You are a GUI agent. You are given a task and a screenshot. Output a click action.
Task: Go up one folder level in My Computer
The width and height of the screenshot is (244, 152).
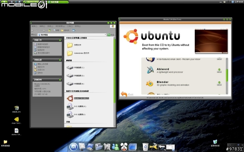(50, 30)
